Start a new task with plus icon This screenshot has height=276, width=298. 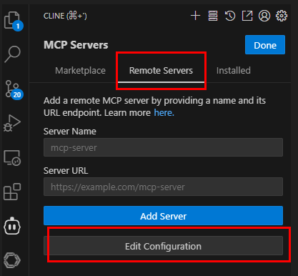coord(195,16)
